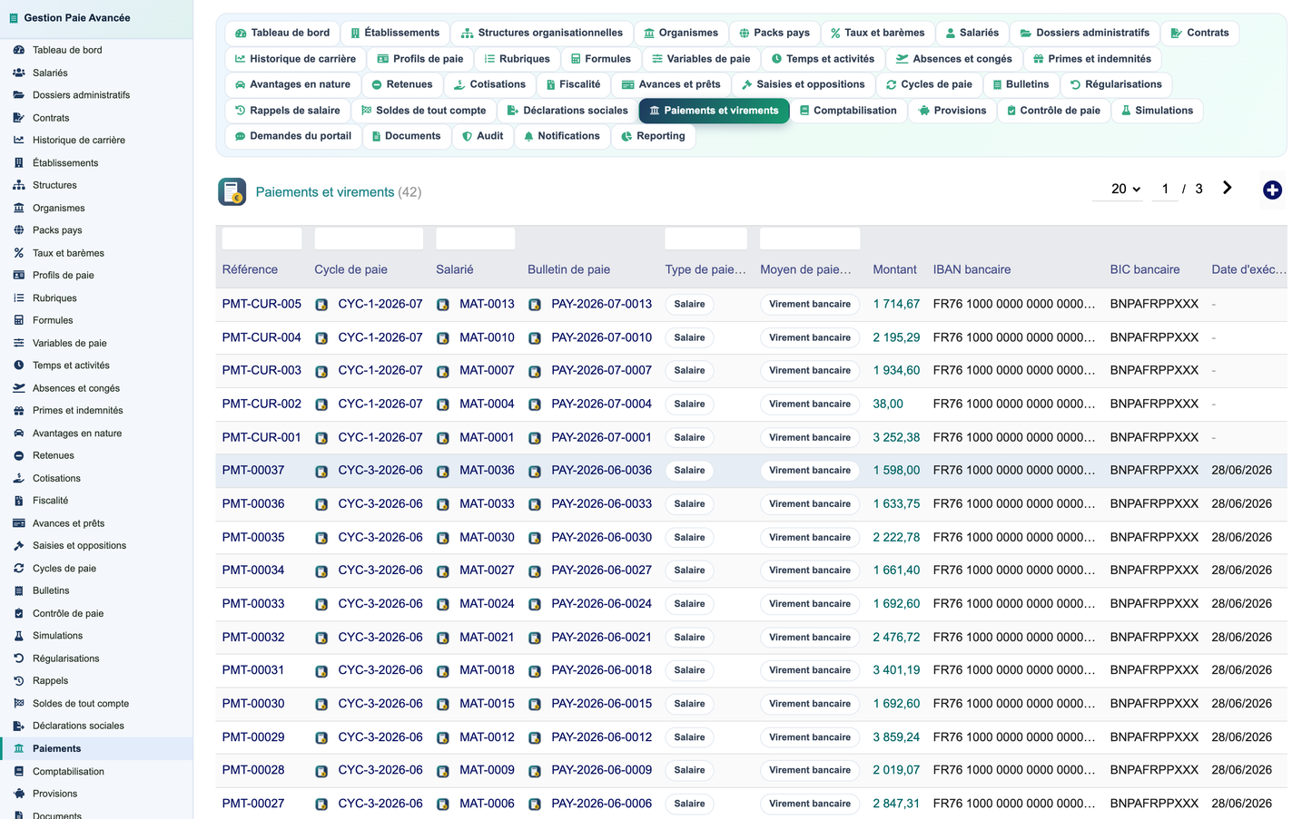Click the current page number field
Screen dimensions: 1312x819
tap(1165, 189)
